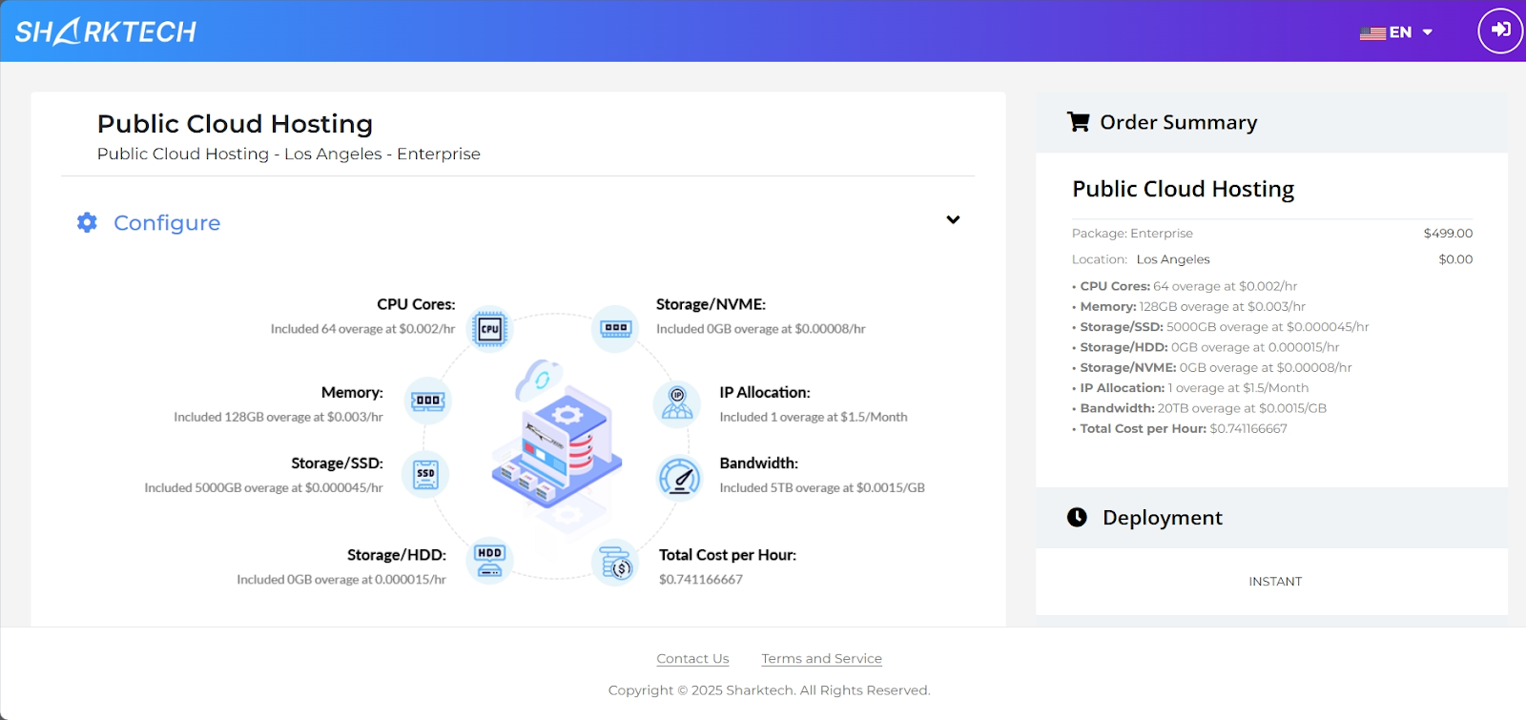Click the CPU Cores icon
The image size is (1526, 720).
[490, 329]
